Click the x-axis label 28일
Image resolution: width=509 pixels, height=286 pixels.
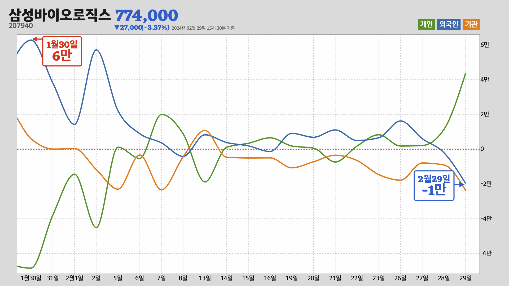[x=444, y=278]
